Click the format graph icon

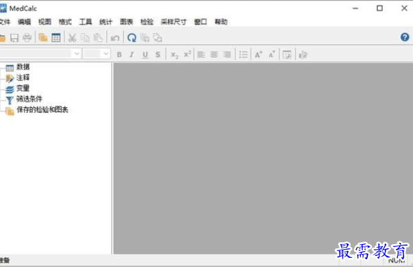tap(303, 55)
